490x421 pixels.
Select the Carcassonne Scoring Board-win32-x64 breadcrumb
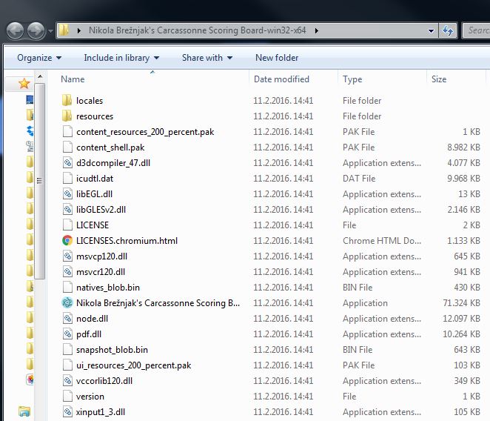(x=197, y=30)
